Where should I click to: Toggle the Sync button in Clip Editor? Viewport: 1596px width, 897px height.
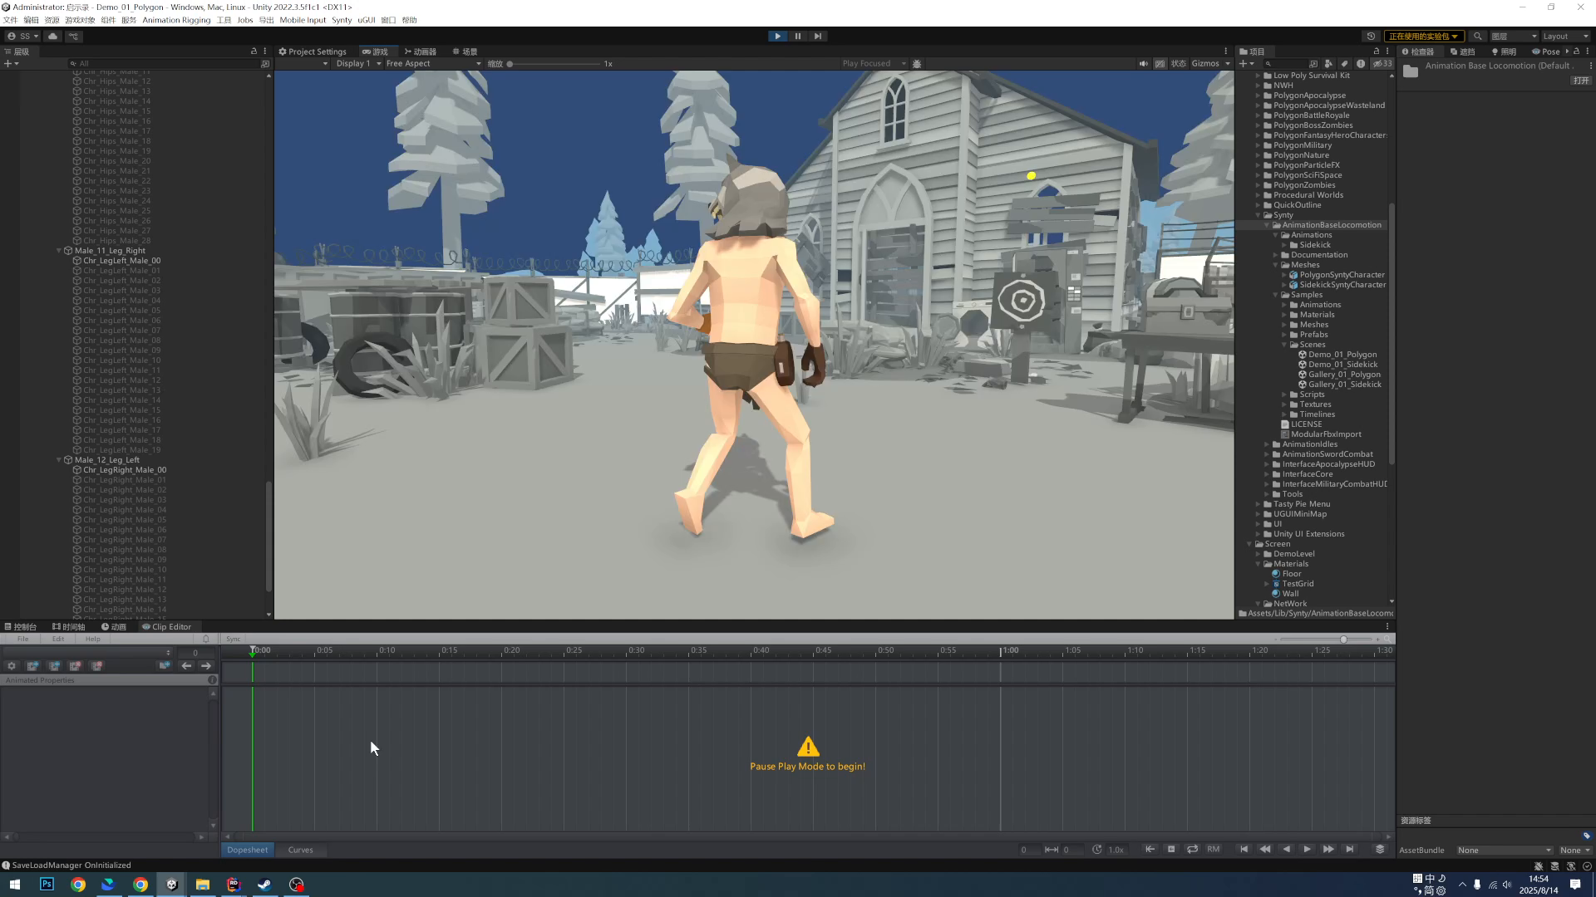pos(234,639)
